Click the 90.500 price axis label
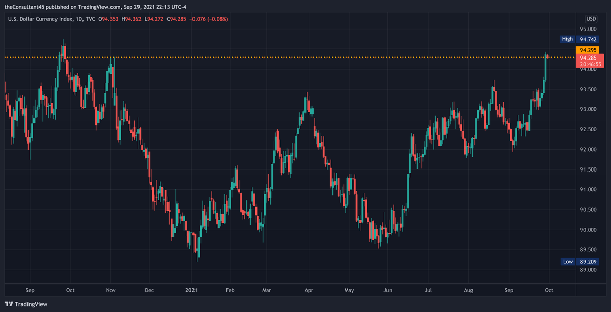The image size is (611, 312). [x=588, y=210]
